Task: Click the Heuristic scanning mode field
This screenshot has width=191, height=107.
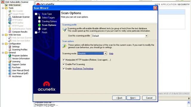Action: [x=90, y=53]
